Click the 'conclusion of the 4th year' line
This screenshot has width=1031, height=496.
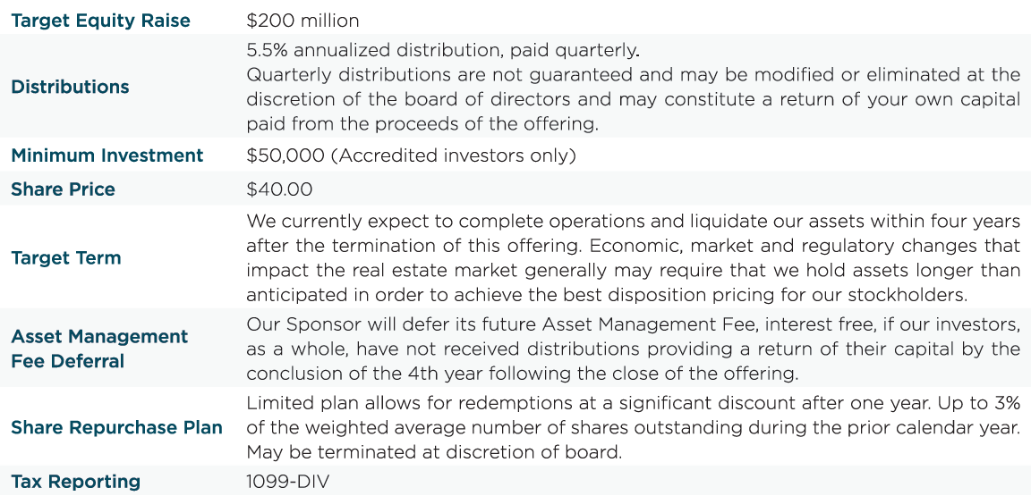coord(522,373)
